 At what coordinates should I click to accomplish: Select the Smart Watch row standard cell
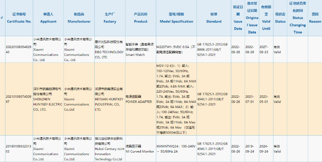tap(214, 49)
